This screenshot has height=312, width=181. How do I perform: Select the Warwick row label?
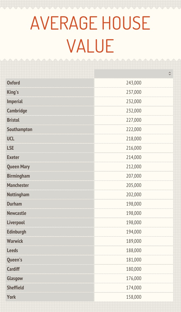(x=50, y=241)
